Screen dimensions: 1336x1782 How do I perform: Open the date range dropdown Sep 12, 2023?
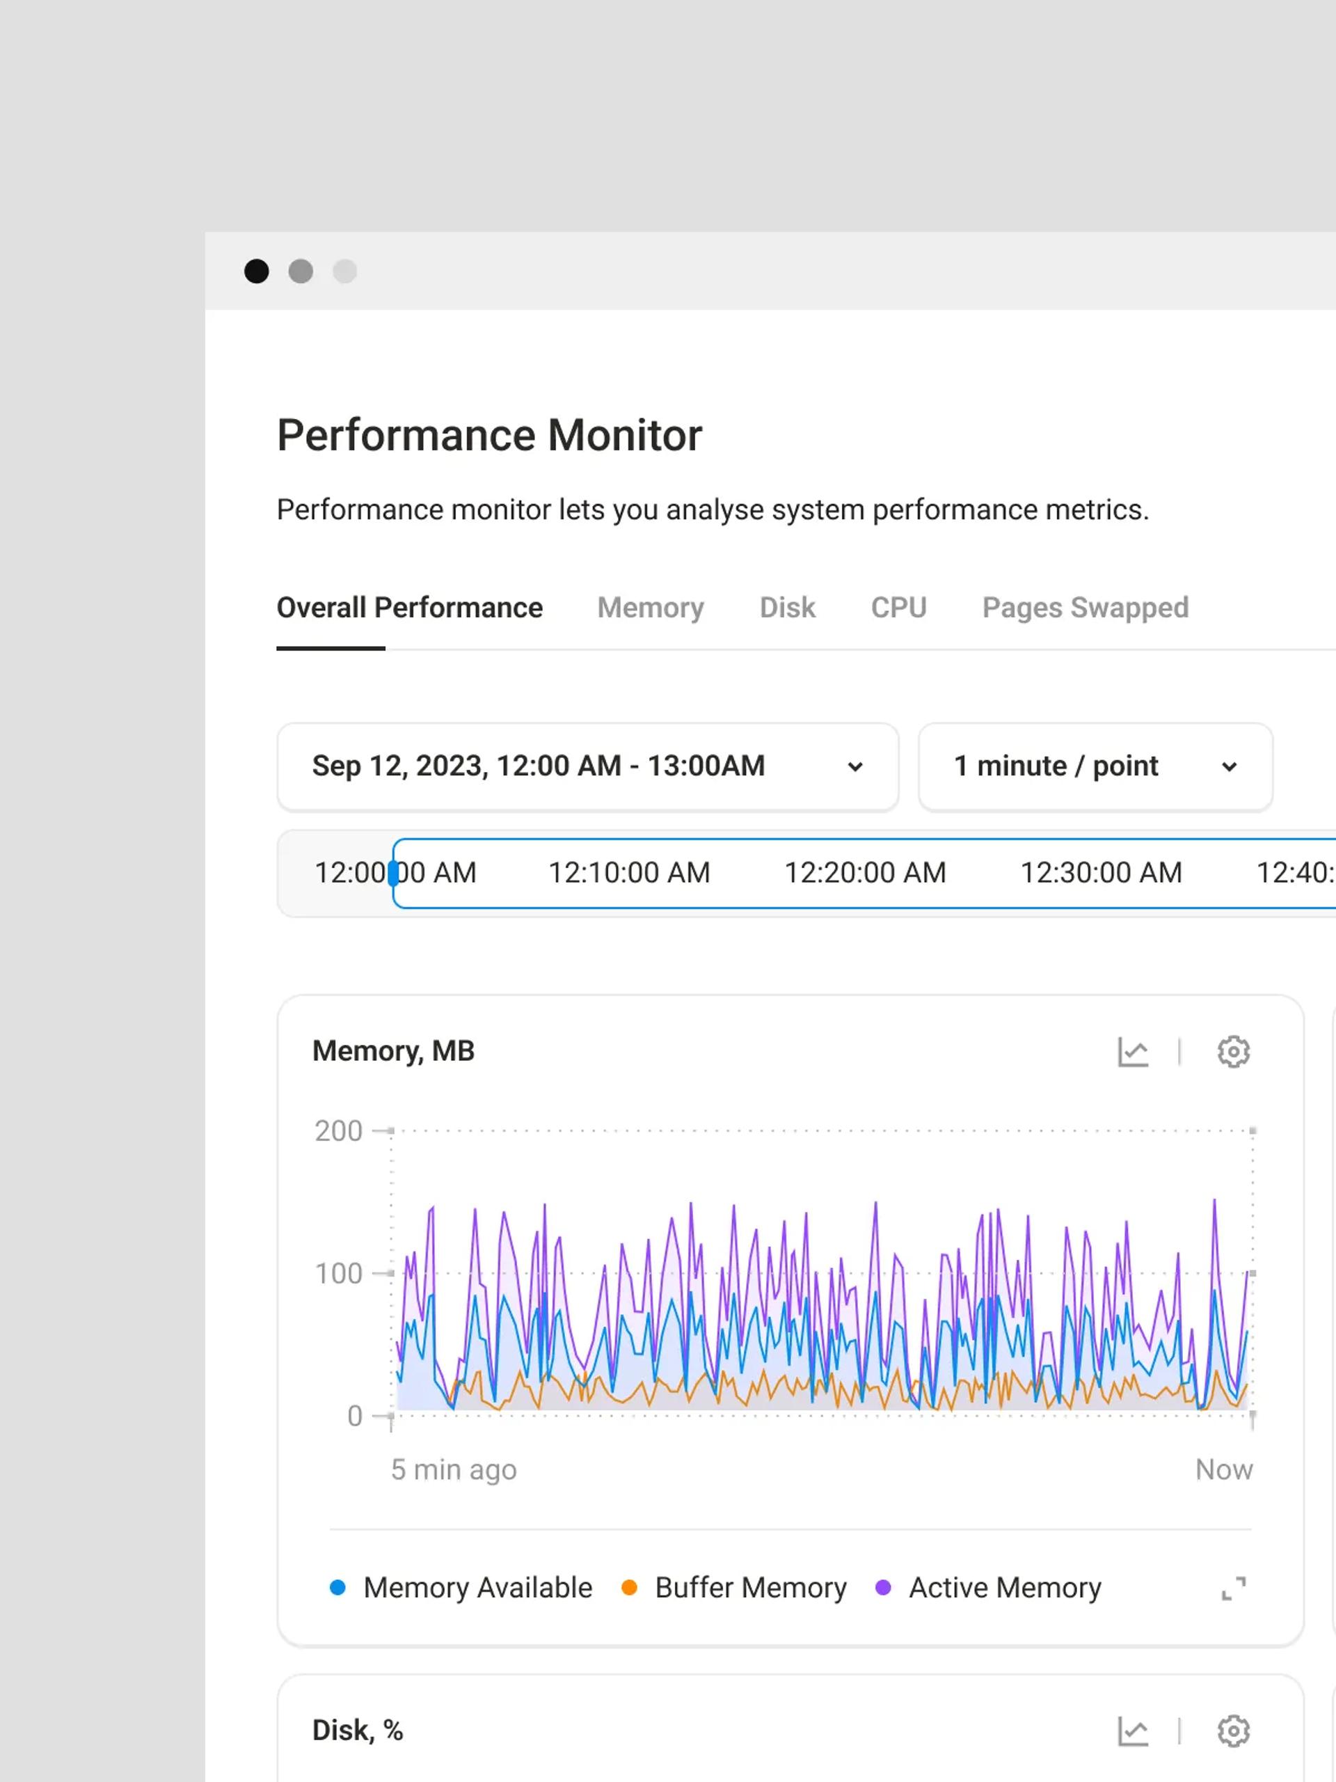tap(588, 767)
